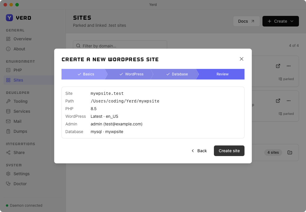Click the mysql · mywpsite database value
This screenshot has height=212, width=306.
(107, 132)
